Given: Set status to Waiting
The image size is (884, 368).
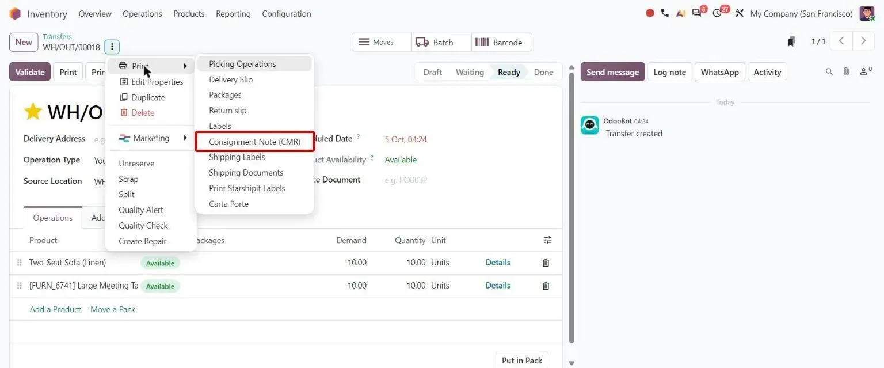Looking at the screenshot, I should pos(470,72).
